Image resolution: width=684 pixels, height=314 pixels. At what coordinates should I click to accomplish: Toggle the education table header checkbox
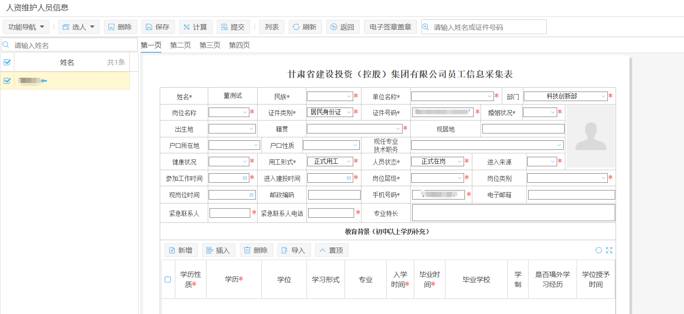(x=168, y=279)
